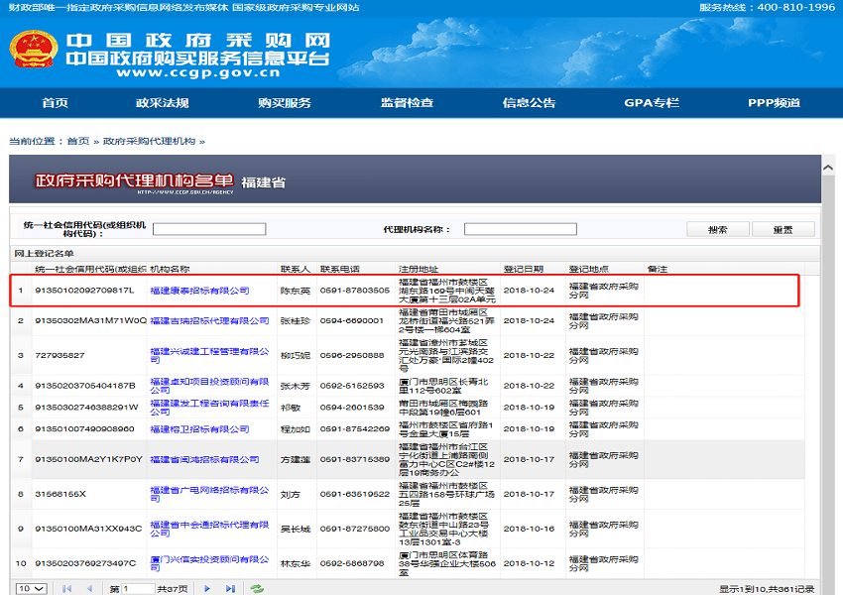Screen dimensions: 843x595
Task: Open the GPA专栏 navigation item
Action: 652,103
